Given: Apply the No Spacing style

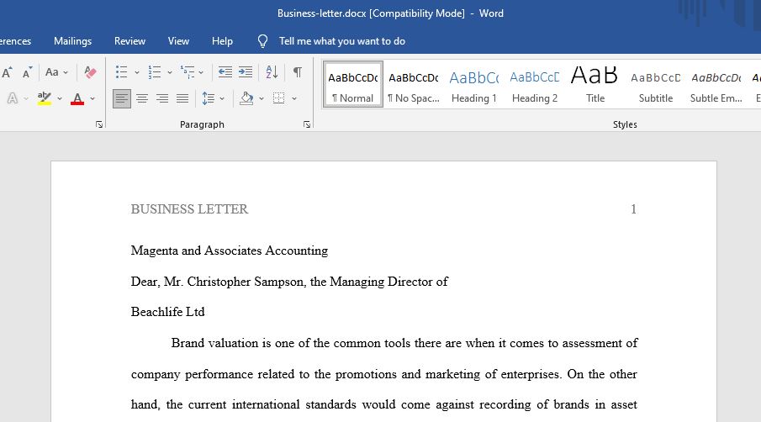Looking at the screenshot, I should click(x=414, y=84).
